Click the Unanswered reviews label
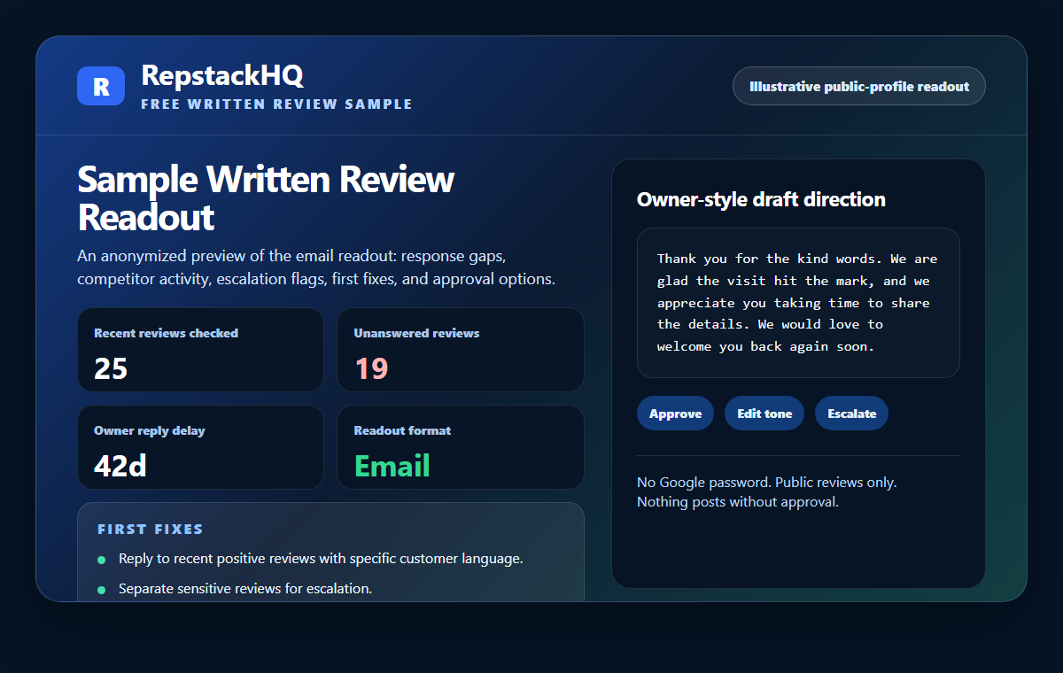This screenshot has width=1063, height=673. [x=416, y=333]
